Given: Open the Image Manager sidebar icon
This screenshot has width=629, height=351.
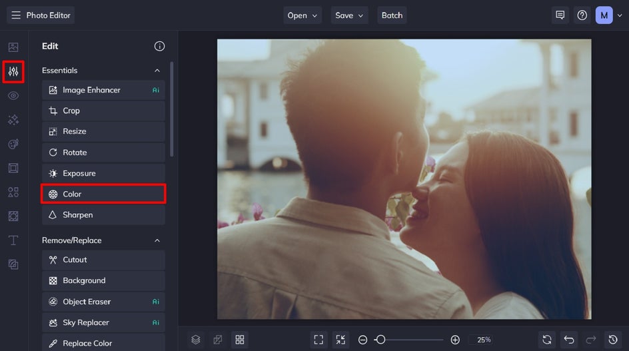Looking at the screenshot, I should point(13,47).
